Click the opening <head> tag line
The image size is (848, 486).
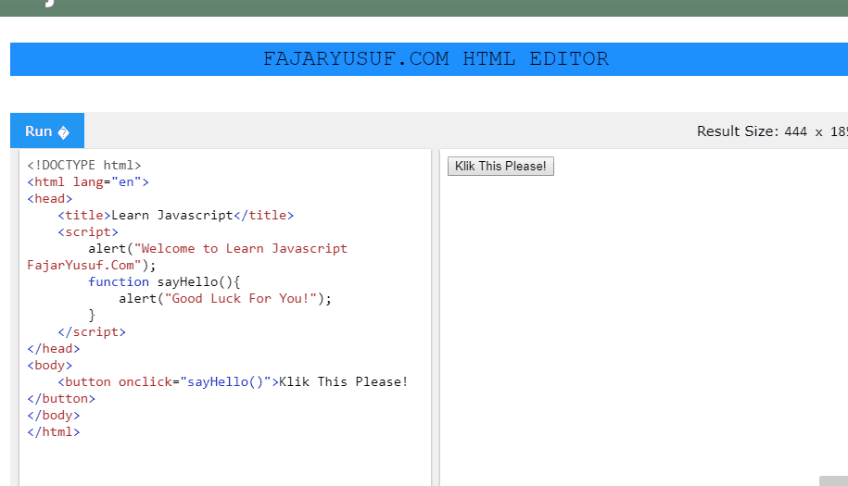click(49, 199)
